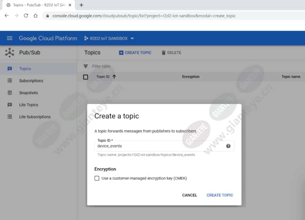The width and height of the screenshot is (305, 220).
Task: Toggle the select-all topics checkbox
Action: pyautogui.click(x=85, y=77)
